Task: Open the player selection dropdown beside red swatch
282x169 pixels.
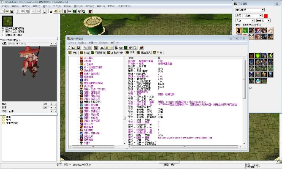Action: 247,15
